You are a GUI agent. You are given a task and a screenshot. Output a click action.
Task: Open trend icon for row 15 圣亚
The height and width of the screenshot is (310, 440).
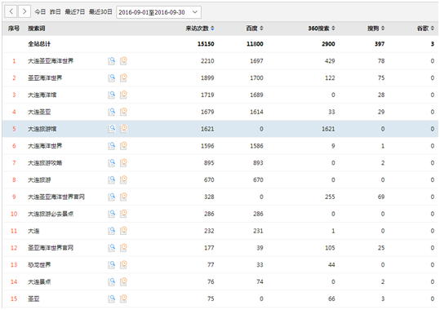tap(123, 299)
